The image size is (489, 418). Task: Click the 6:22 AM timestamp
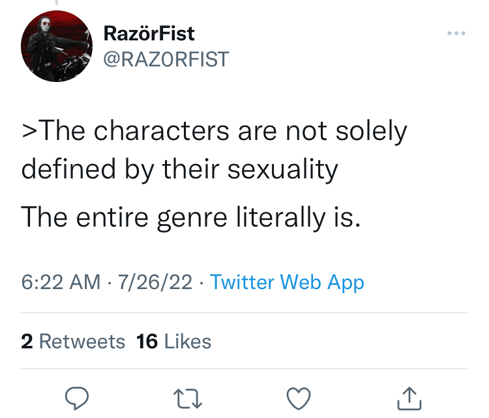(61, 282)
